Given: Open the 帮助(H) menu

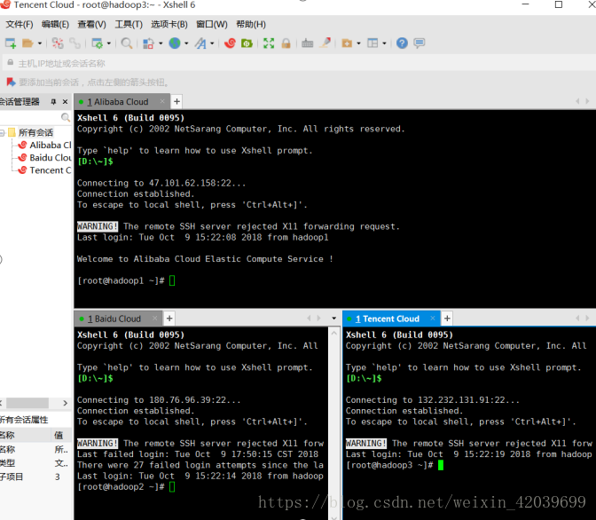Looking at the screenshot, I should coord(251,25).
